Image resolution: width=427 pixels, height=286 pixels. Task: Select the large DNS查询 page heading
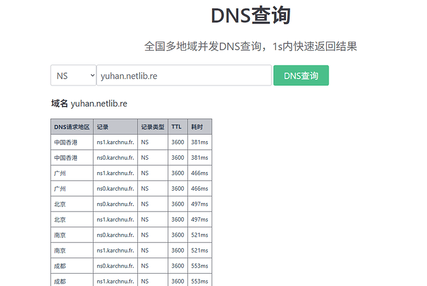pos(251,15)
